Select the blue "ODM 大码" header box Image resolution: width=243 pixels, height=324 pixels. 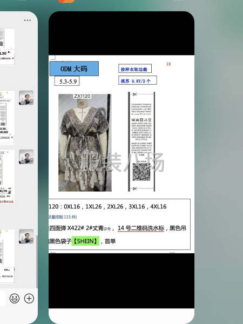pos(74,69)
